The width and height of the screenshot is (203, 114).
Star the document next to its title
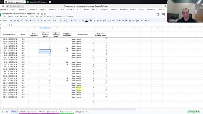38,14
